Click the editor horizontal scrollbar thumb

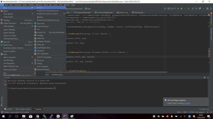coord(106,72)
